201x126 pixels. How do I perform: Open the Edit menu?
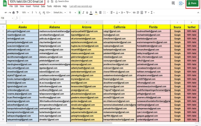coord(16,6)
